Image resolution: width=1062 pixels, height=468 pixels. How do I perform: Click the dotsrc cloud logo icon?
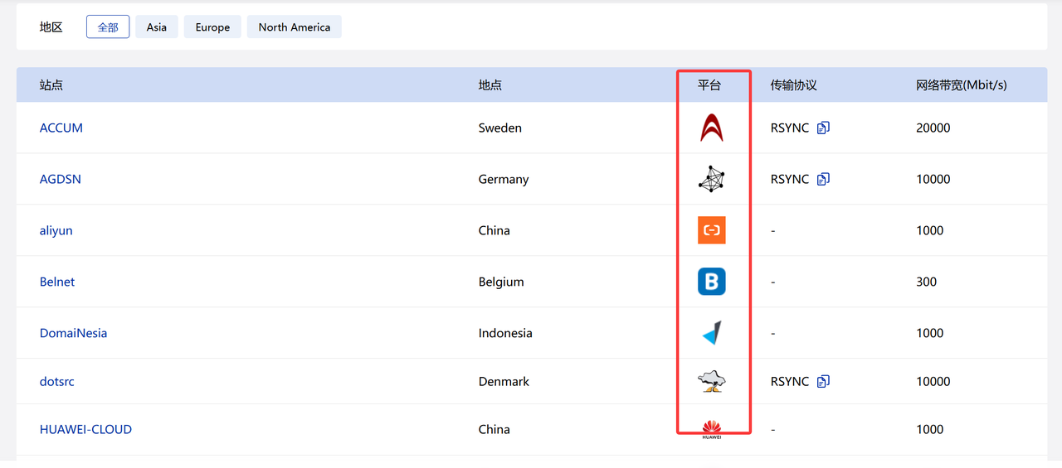coord(712,381)
